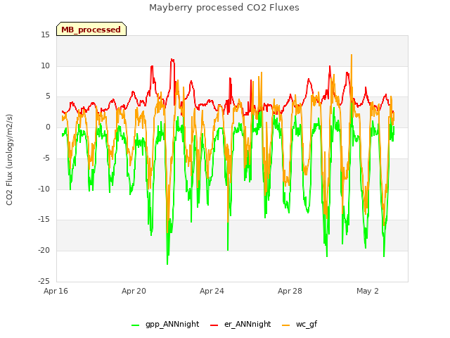Click the y-axis value -10
The width and height of the screenshot is (450, 338).
[44, 189]
